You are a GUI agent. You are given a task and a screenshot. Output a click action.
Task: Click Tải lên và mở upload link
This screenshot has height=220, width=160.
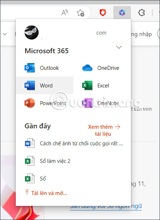click(x=46, y=193)
